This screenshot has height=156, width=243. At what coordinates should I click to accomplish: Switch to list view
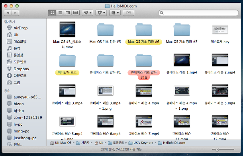point(60,13)
